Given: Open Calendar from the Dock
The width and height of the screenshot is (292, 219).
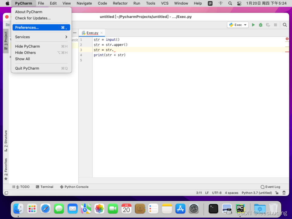Looking at the screenshot, I should click(x=127, y=209).
